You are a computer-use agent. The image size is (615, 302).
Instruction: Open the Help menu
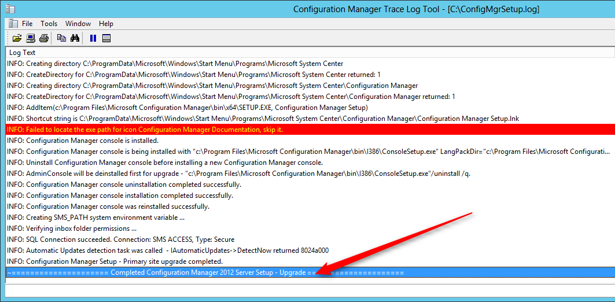pyautogui.click(x=106, y=24)
